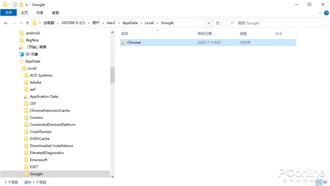The width and height of the screenshot is (330, 186).
Task: Click the Refresh button in address bar
Action: pos(218,23)
